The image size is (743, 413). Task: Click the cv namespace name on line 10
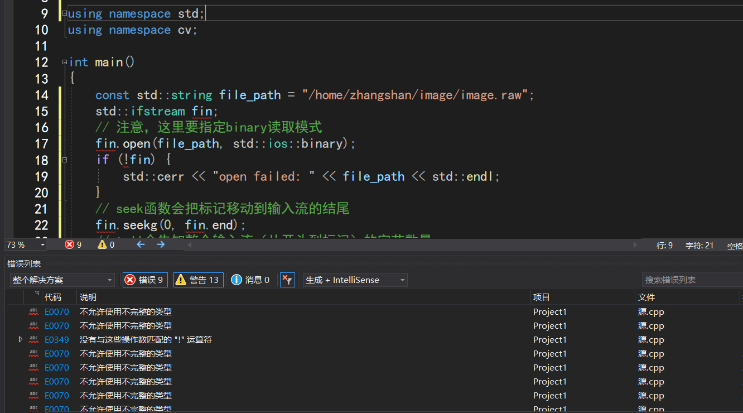pyautogui.click(x=185, y=30)
